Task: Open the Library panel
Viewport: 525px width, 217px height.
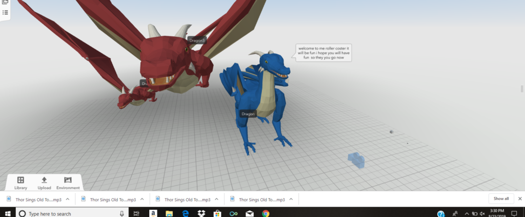Action: coord(21,183)
